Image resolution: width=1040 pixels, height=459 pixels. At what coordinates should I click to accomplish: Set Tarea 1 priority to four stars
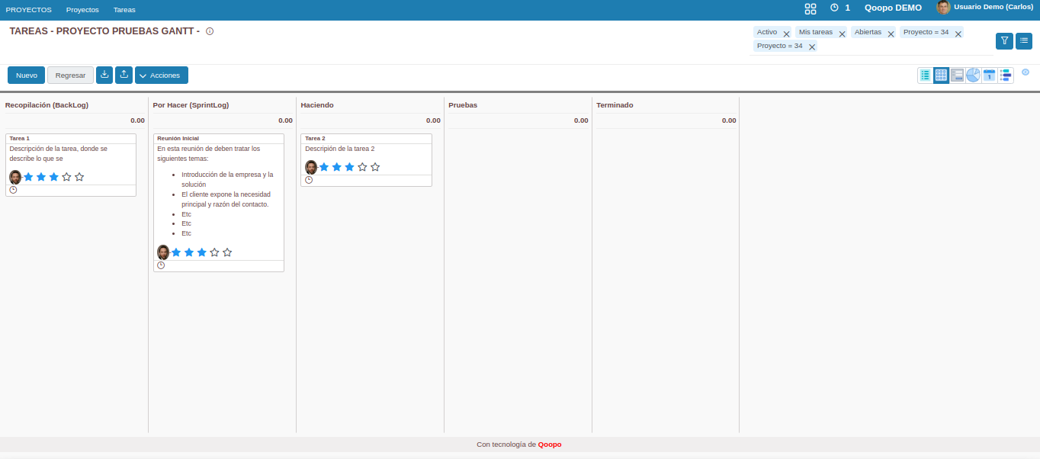pos(67,177)
